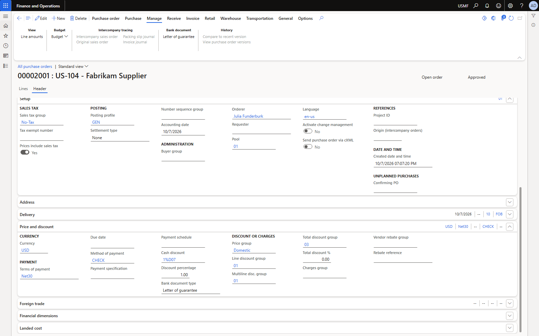Image resolution: width=539 pixels, height=336 pixels.
Task: Click the Options ribbon tab
Action: 305,18
